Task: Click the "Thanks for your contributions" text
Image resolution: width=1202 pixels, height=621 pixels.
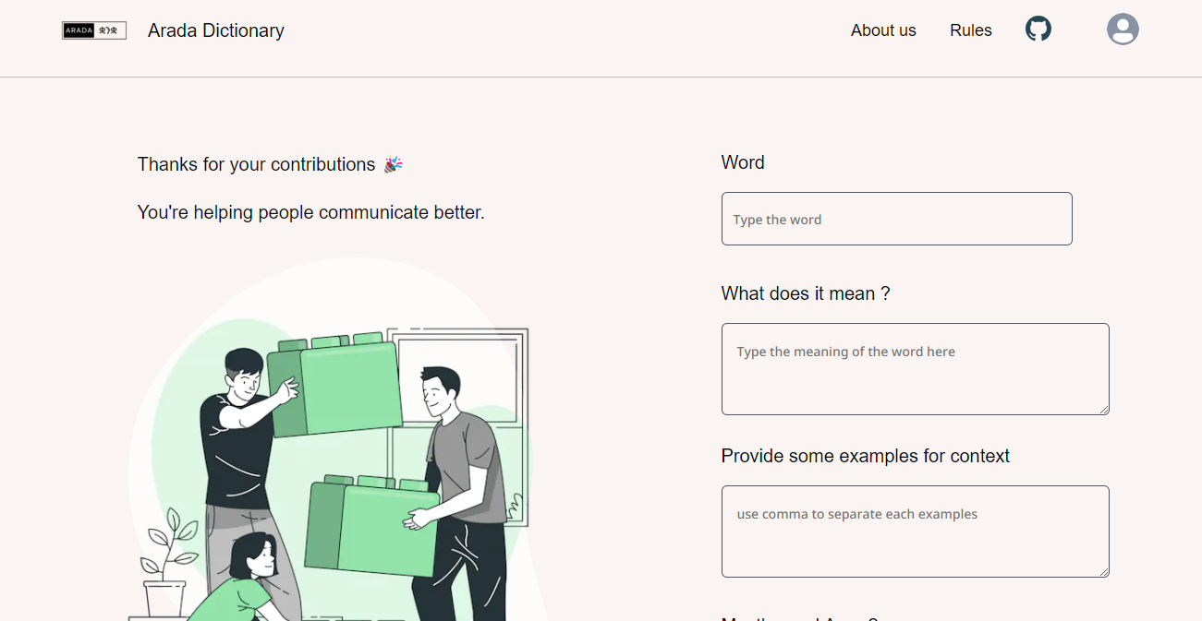Action: point(256,164)
